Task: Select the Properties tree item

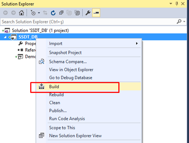Action: [30, 44]
